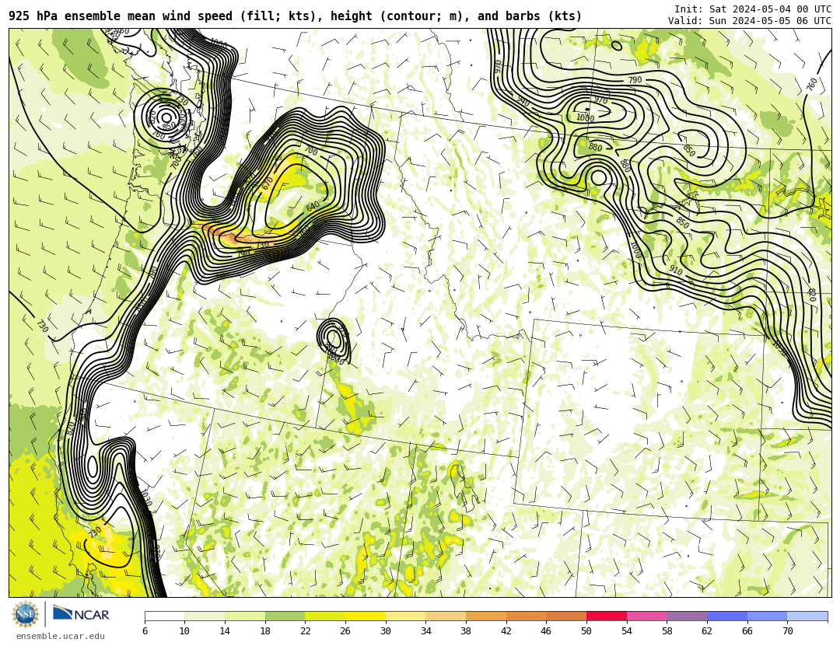The height and width of the screenshot is (646, 840).
Task: Pick the 54–58 kts pink colorbar segment
Action: (646, 616)
